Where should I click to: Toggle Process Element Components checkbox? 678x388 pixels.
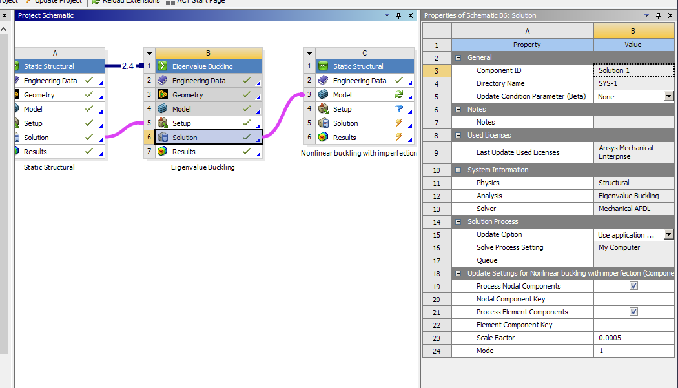pyautogui.click(x=633, y=312)
